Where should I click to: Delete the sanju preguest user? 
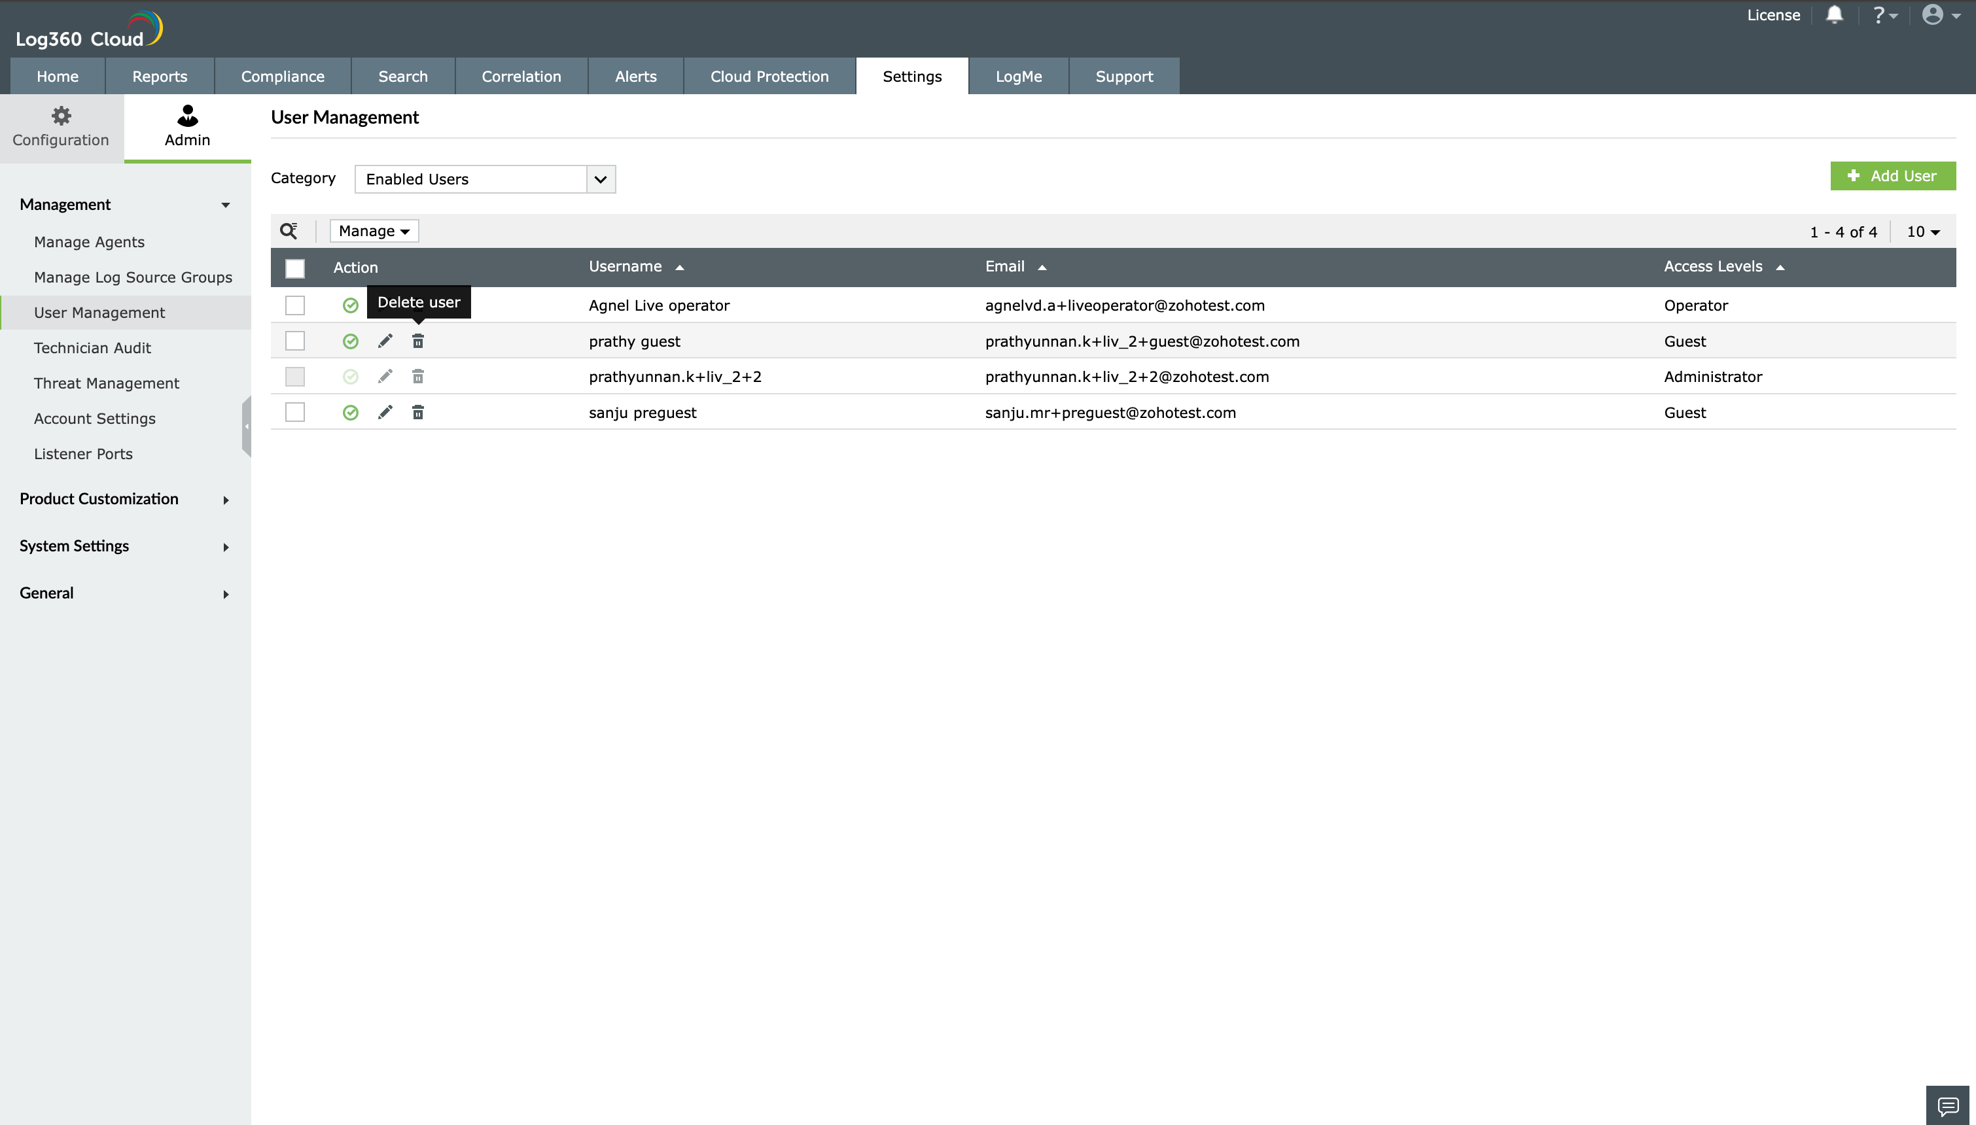click(x=418, y=413)
